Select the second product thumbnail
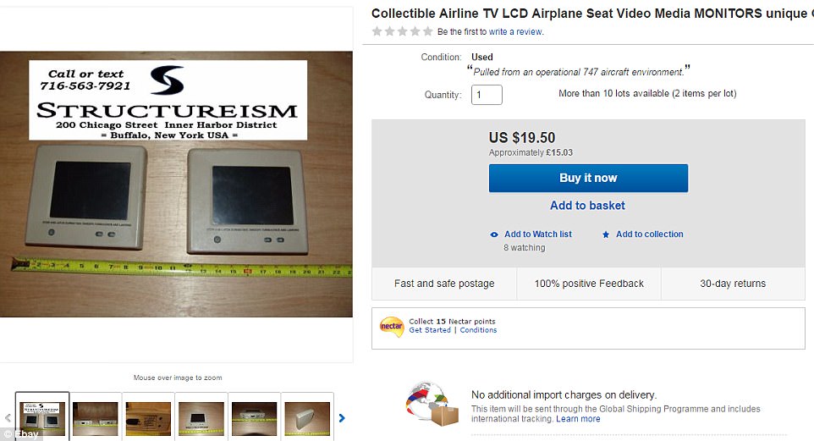814x441 pixels. [x=95, y=416]
